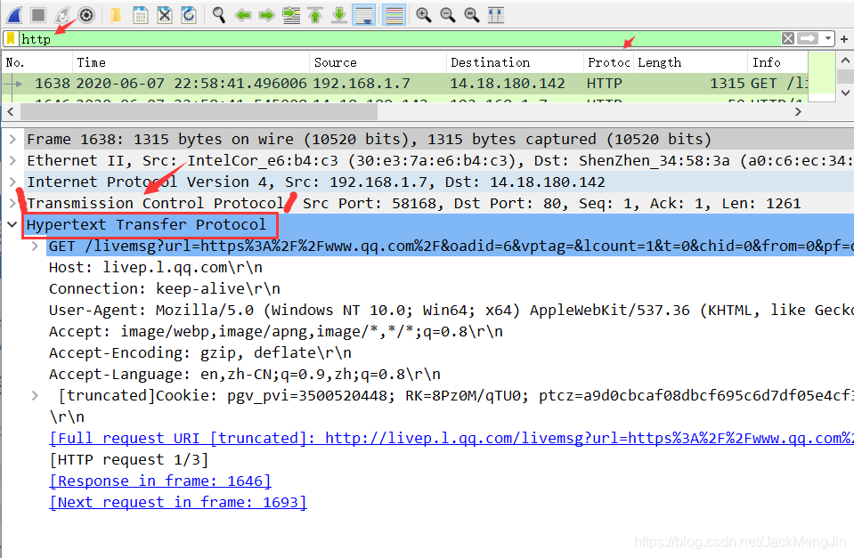The width and height of the screenshot is (854, 558).
Task: Sort packets by the Source column header
Action: [378, 62]
